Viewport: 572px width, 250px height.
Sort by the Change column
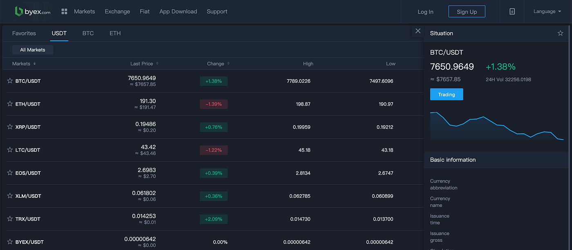click(x=218, y=64)
